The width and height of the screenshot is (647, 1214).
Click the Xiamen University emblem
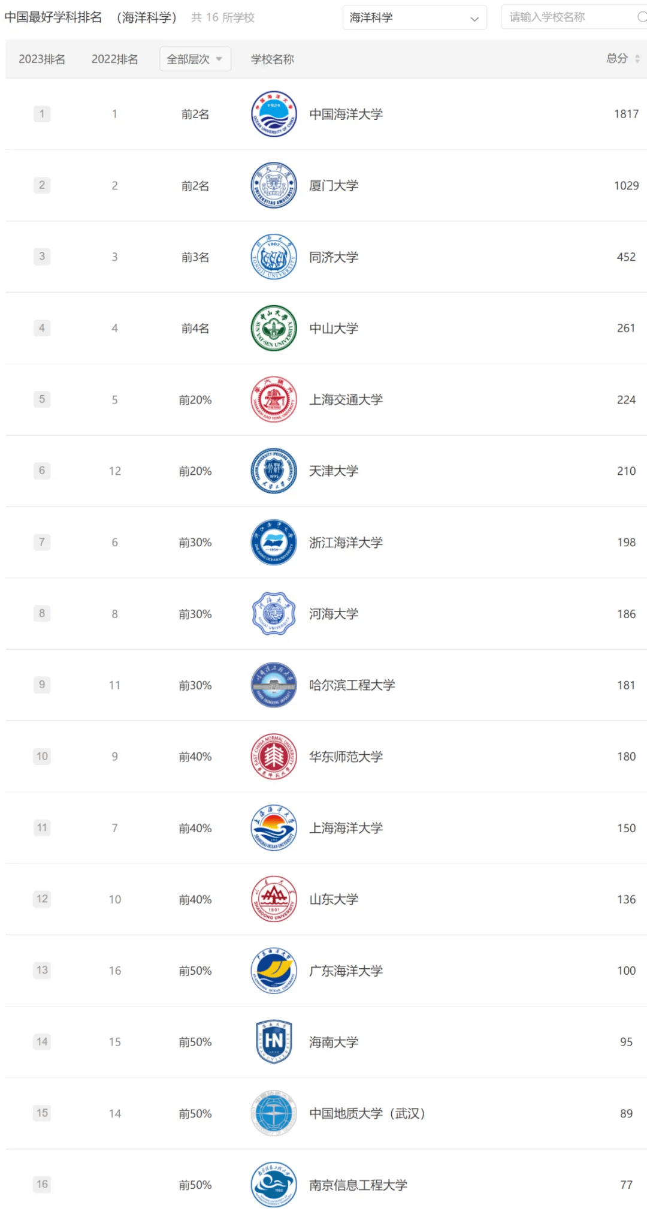274,185
